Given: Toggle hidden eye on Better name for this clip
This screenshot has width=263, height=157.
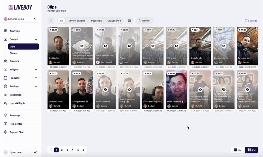Looking at the screenshot, I should click(106, 46).
